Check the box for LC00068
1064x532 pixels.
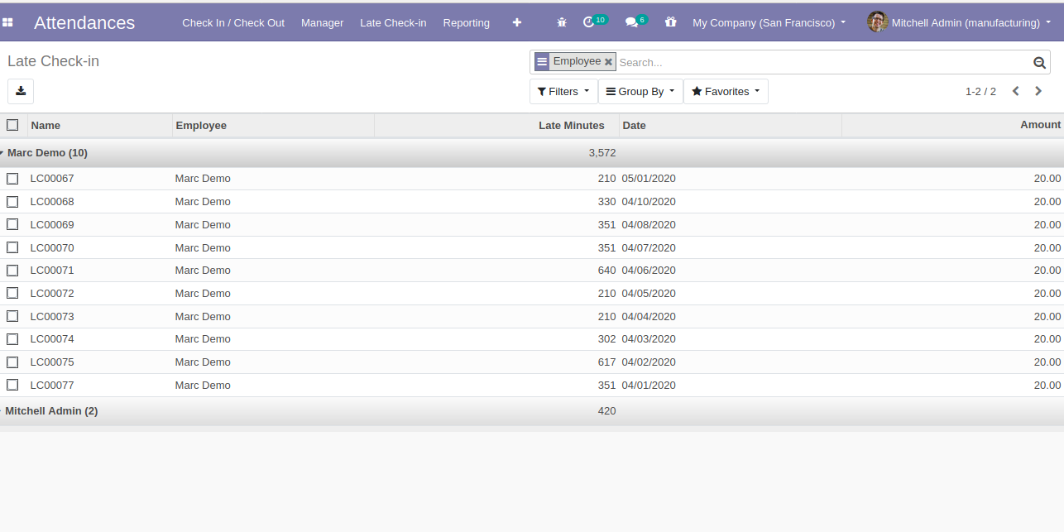(12, 202)
